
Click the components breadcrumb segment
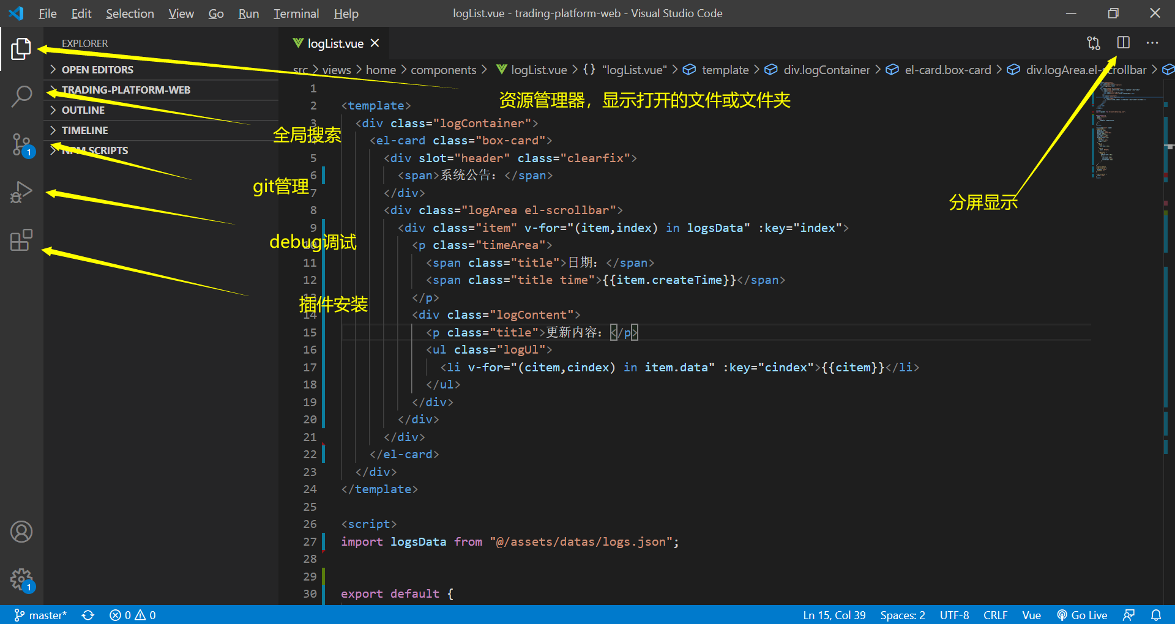(x=444, y=70)
